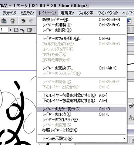Click the blue play-arrow icon at top right
The width and height of the screenshot is (134, 145).
(128, 21)
